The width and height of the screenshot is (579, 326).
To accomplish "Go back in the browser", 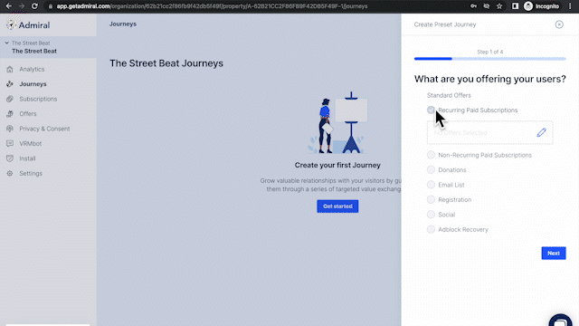I will [9, 6].
